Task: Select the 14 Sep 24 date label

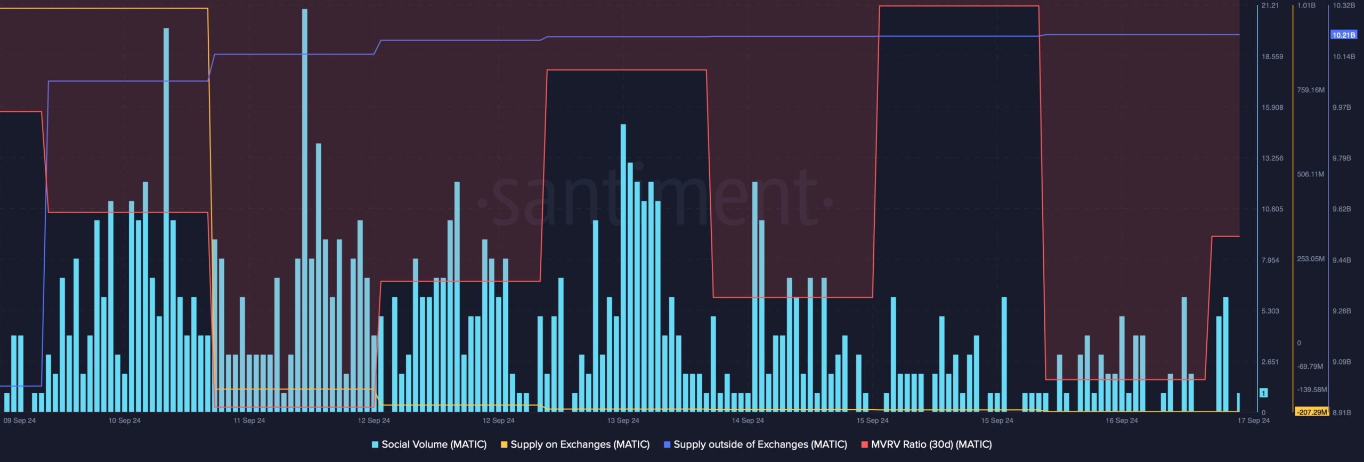Action: point(748,420)
